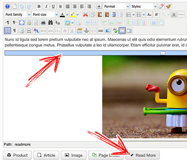Toggle italic formatting
This screenshot has height=162, width=187.
tap(46, 6)
